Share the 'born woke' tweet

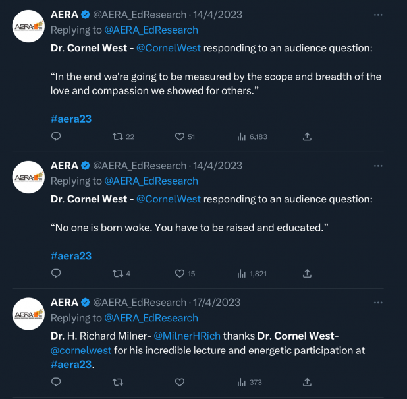[307, 273]
